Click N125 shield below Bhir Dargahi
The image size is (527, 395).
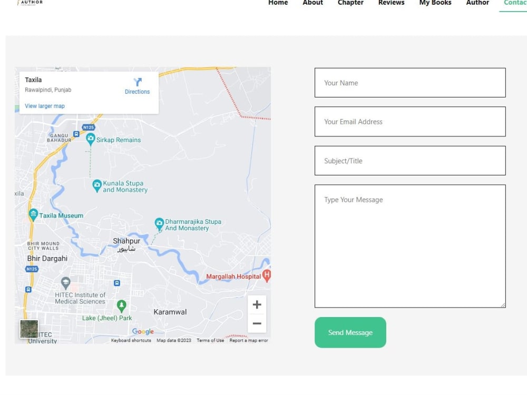[x=32, y=269]
